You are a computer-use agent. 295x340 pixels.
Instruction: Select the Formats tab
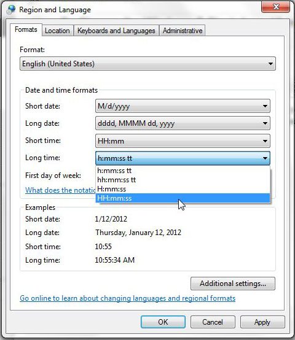[x=26, y=29]
